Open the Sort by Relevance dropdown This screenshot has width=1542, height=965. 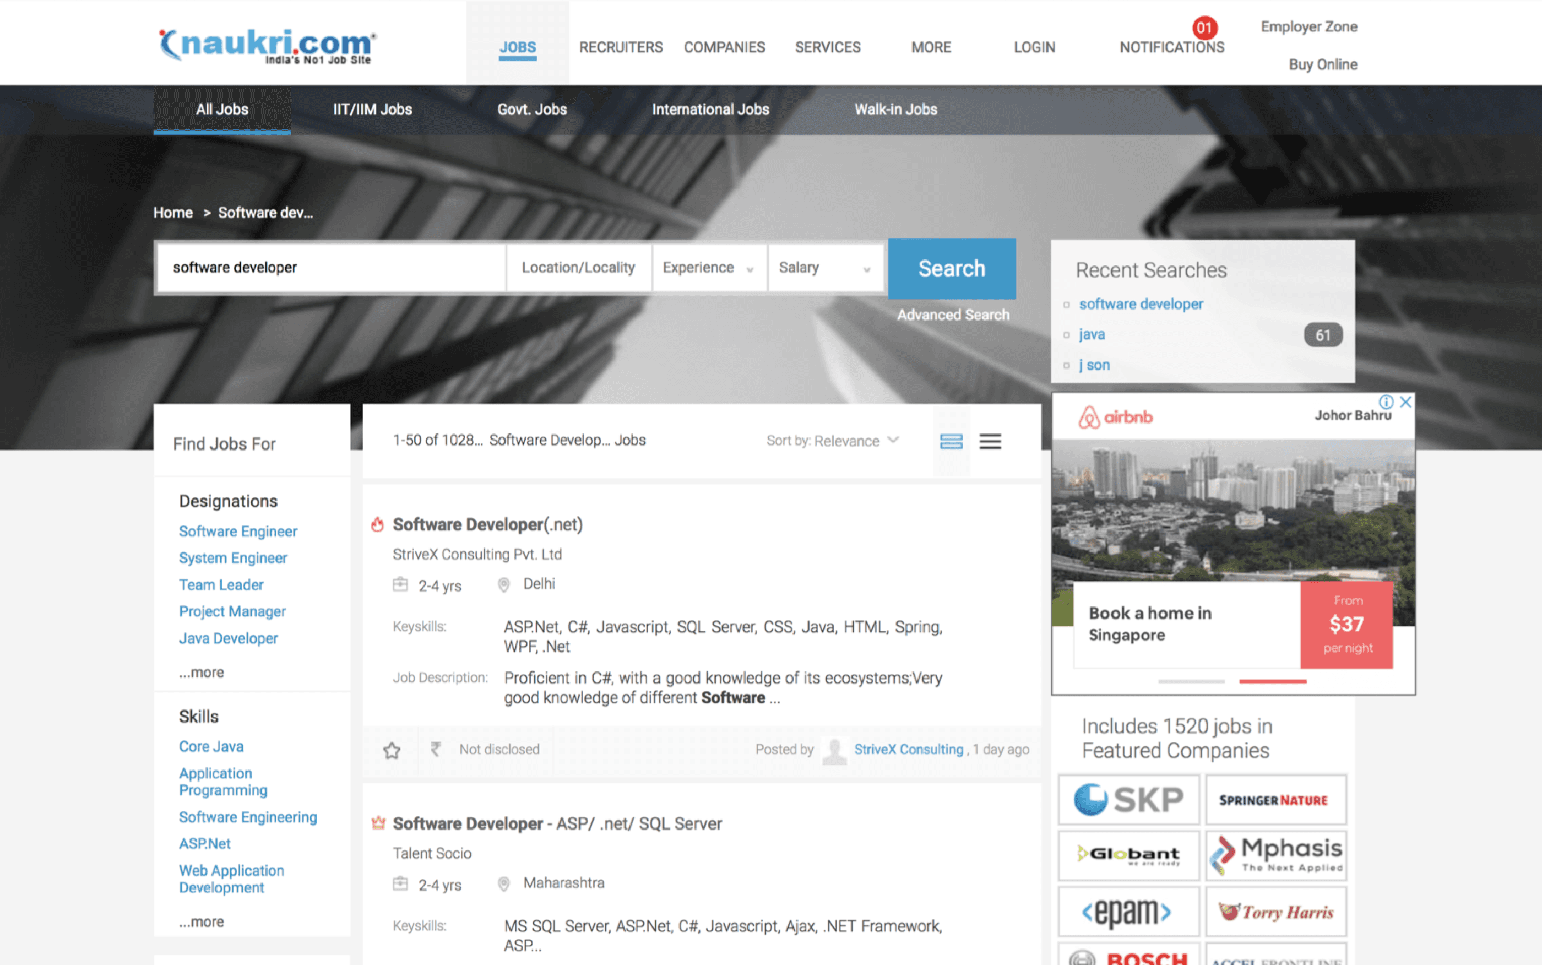tap(832, 441)
